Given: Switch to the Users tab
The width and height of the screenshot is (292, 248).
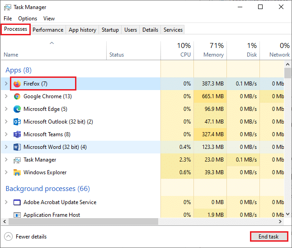Looking at the screenshot, I should click(131, 30).
